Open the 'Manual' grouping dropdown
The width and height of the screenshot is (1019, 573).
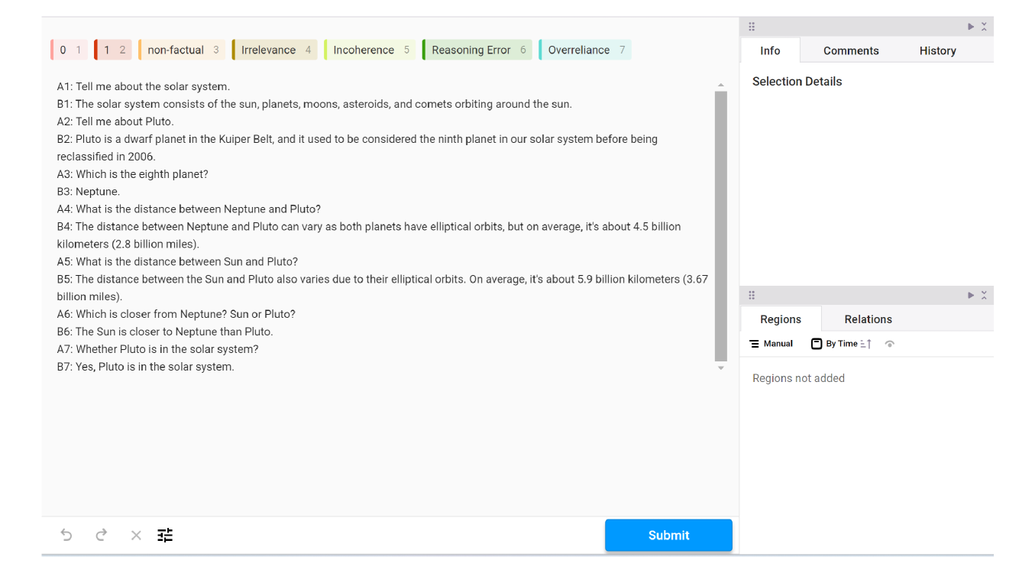(x=772, y=344)
